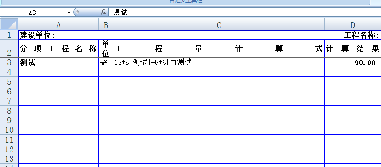Image resolution: width=381 pixels, height=167 pixels.
Task: Click empty cell C10 in row 10
Action: pyautogui.click(x=219, y=130)
